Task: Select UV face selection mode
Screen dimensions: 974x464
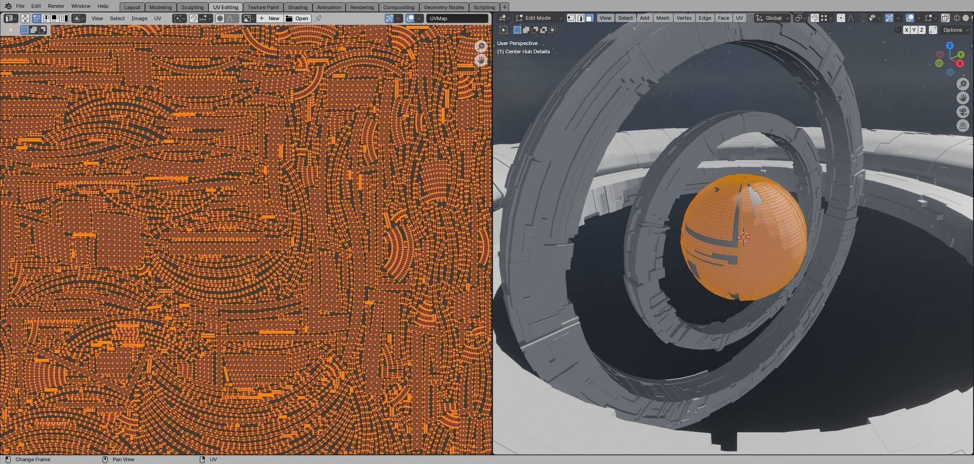Action: [55, 18]
